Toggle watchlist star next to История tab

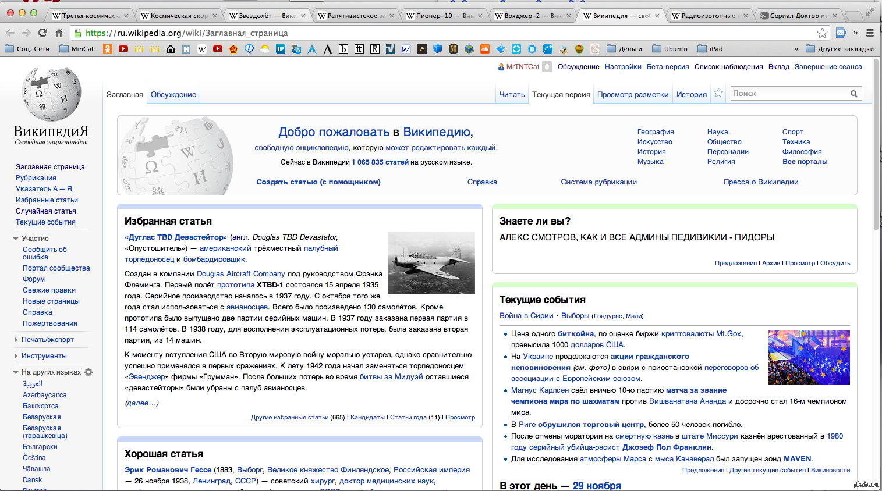(718, 93)
